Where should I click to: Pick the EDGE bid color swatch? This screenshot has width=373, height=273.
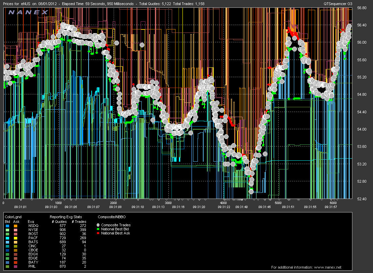[x=8, y=258]
